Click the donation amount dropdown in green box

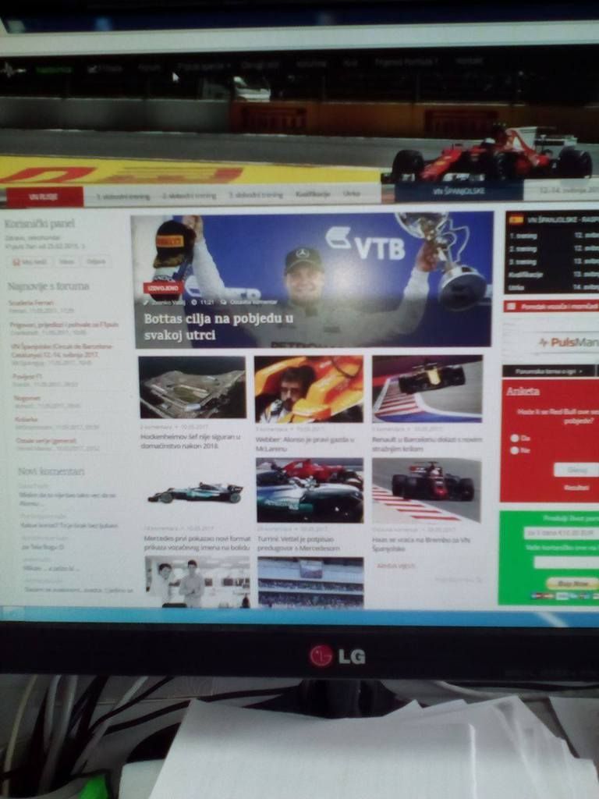tap(562, 533)
